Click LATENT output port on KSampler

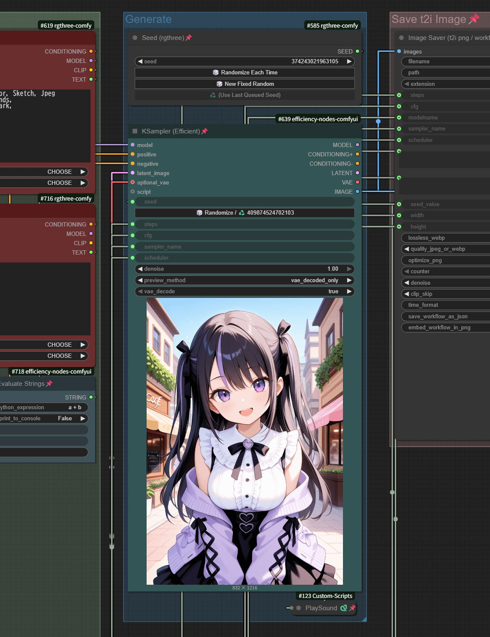tap(357, 173)
